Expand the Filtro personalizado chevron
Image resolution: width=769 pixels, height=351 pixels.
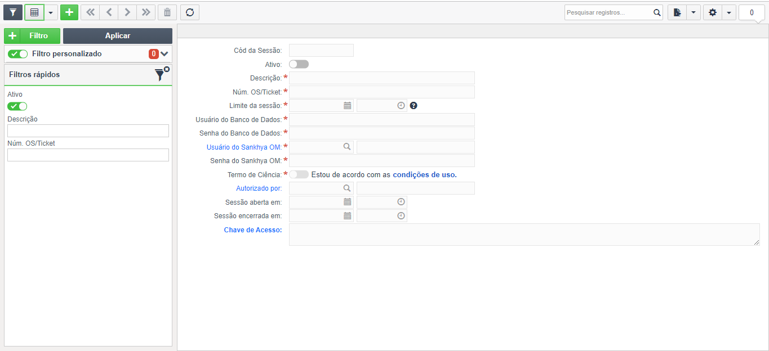point(165,54)
